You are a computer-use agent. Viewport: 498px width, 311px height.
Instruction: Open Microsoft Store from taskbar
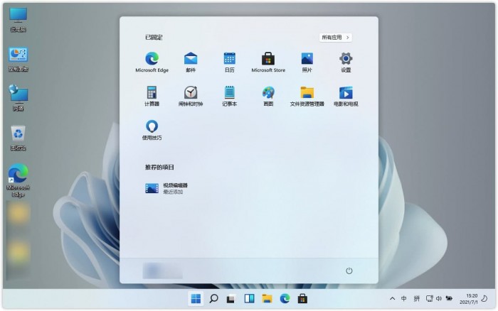point(302,299)
